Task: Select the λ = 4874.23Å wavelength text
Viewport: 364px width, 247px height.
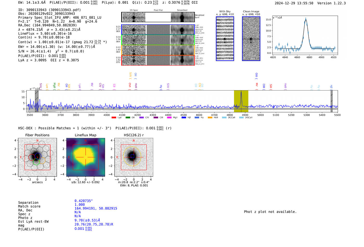Action: (30, 30)
